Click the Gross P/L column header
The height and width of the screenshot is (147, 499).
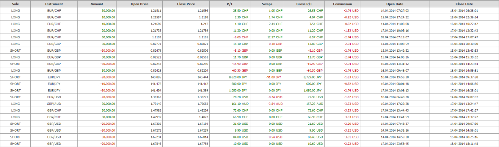304,4
